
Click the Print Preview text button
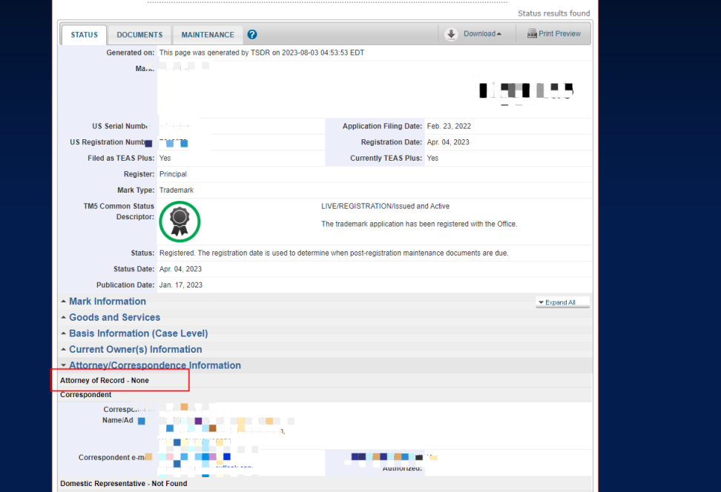[559, 34]
